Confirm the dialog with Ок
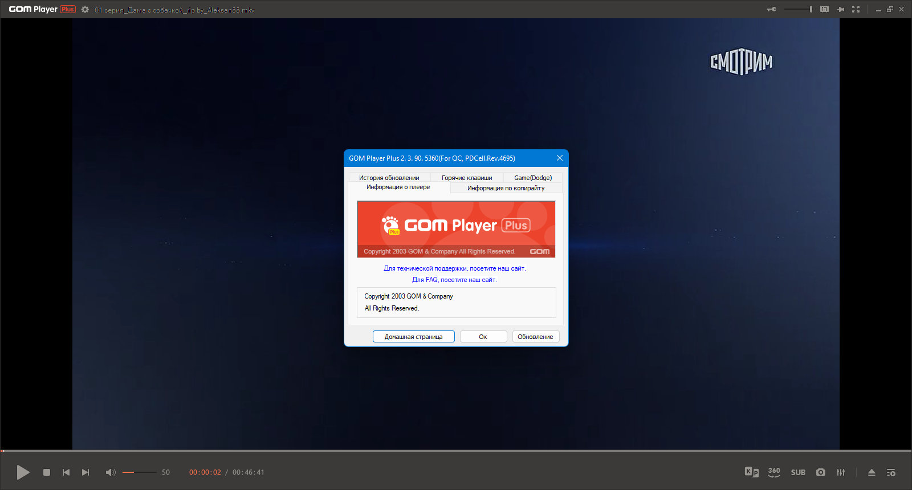 (x=483, y=337)
